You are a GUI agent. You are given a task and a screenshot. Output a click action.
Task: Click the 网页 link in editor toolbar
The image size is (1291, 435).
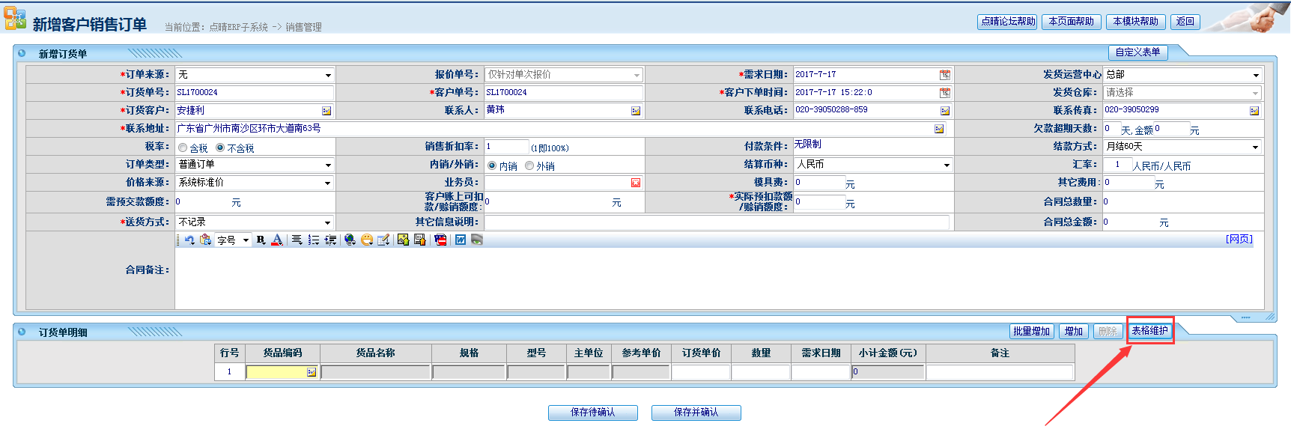[x=1239, y=240]
